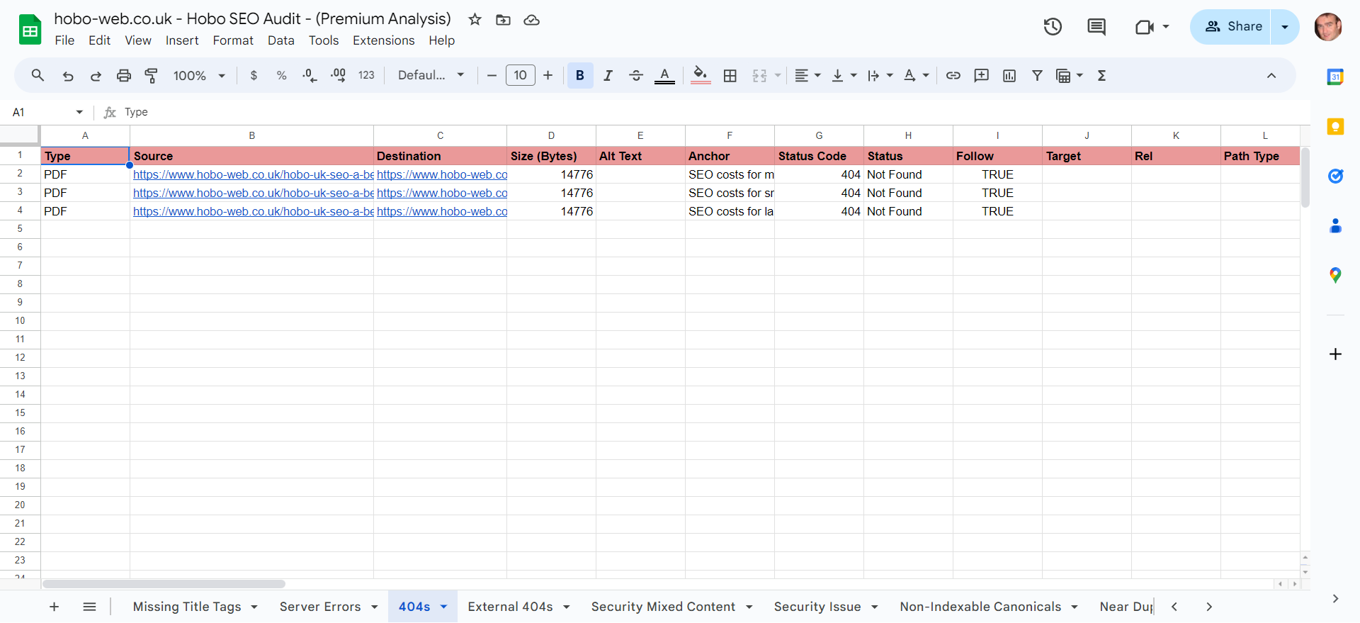Image resolution: width=1360 pixels, height=623 pixels.
Task: Click the font size input field
Action: (x=520, y=75)
